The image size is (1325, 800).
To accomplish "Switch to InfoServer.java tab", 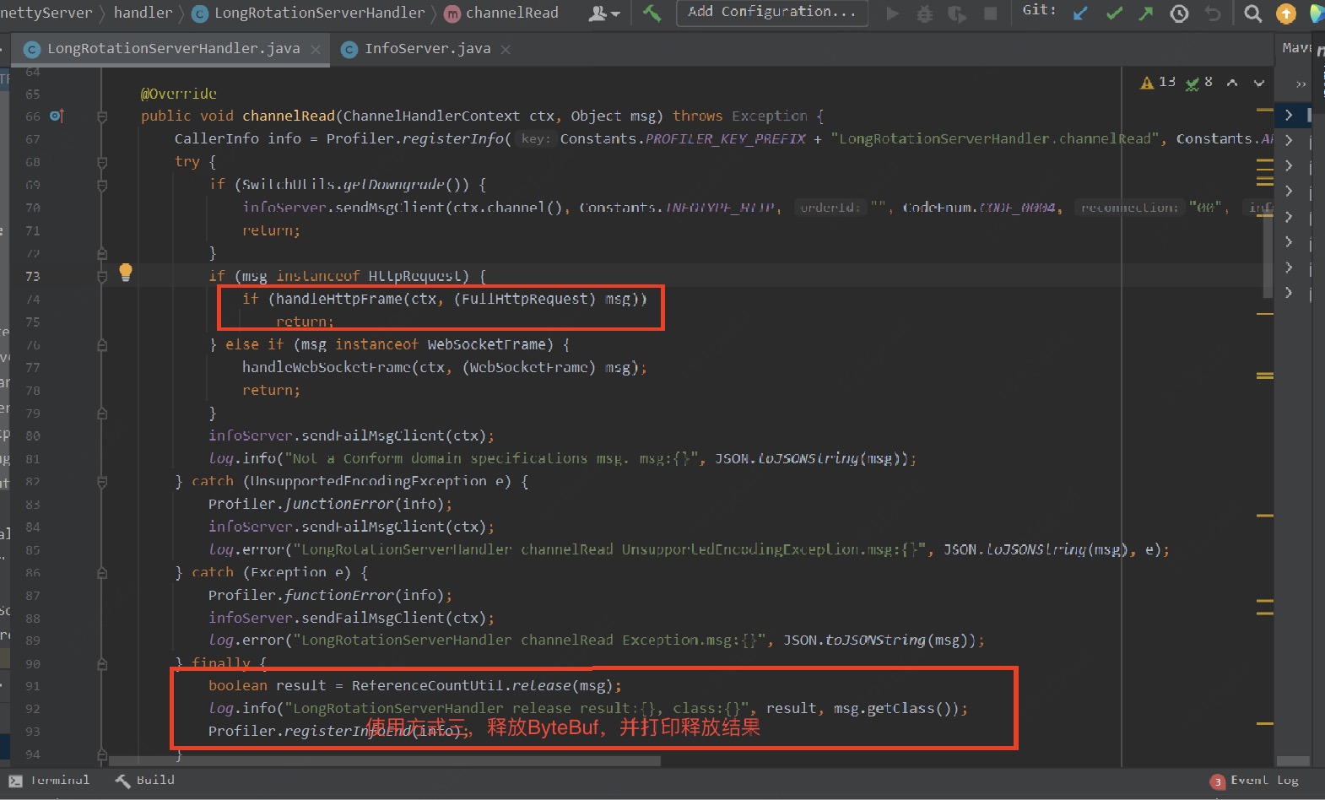I will pyautogui.click(x=427, y=49).
